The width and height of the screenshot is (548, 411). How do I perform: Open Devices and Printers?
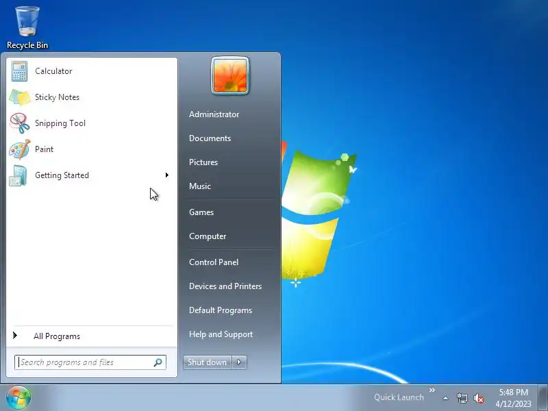(x=225, y=286)
